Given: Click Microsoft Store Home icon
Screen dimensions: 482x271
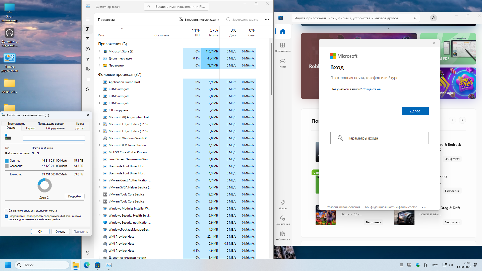Looking at the screenshot, I should tap(283, 31).
